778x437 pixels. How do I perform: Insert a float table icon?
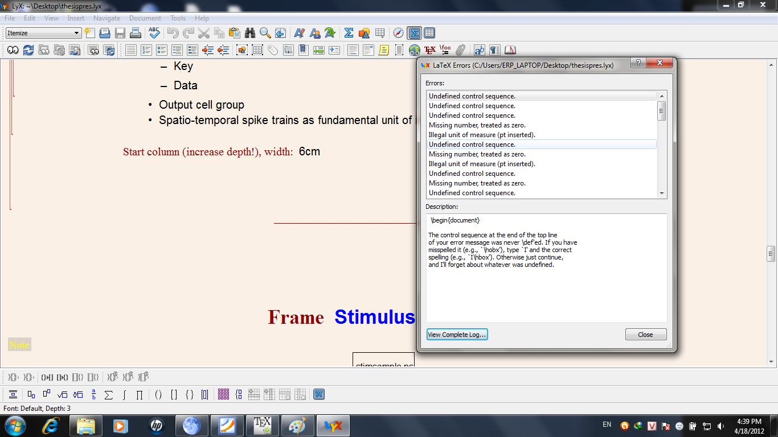(257, 50)
